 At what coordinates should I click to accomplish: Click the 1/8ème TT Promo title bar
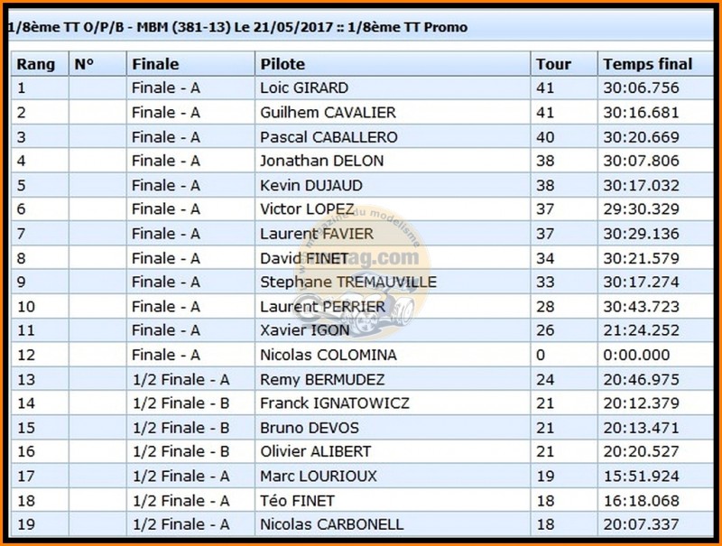click(x=362, y=27)
